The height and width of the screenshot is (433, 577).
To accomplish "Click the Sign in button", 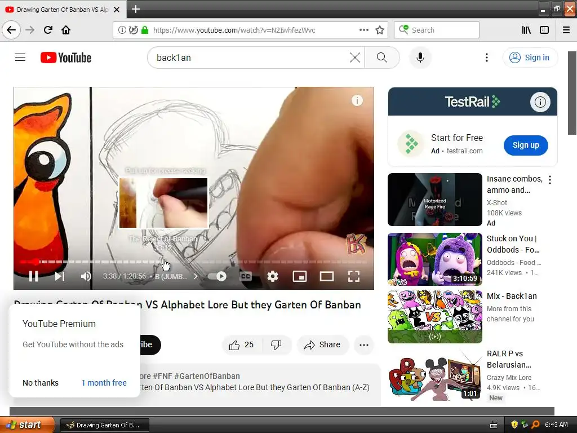I will click(x=530, y=58).
